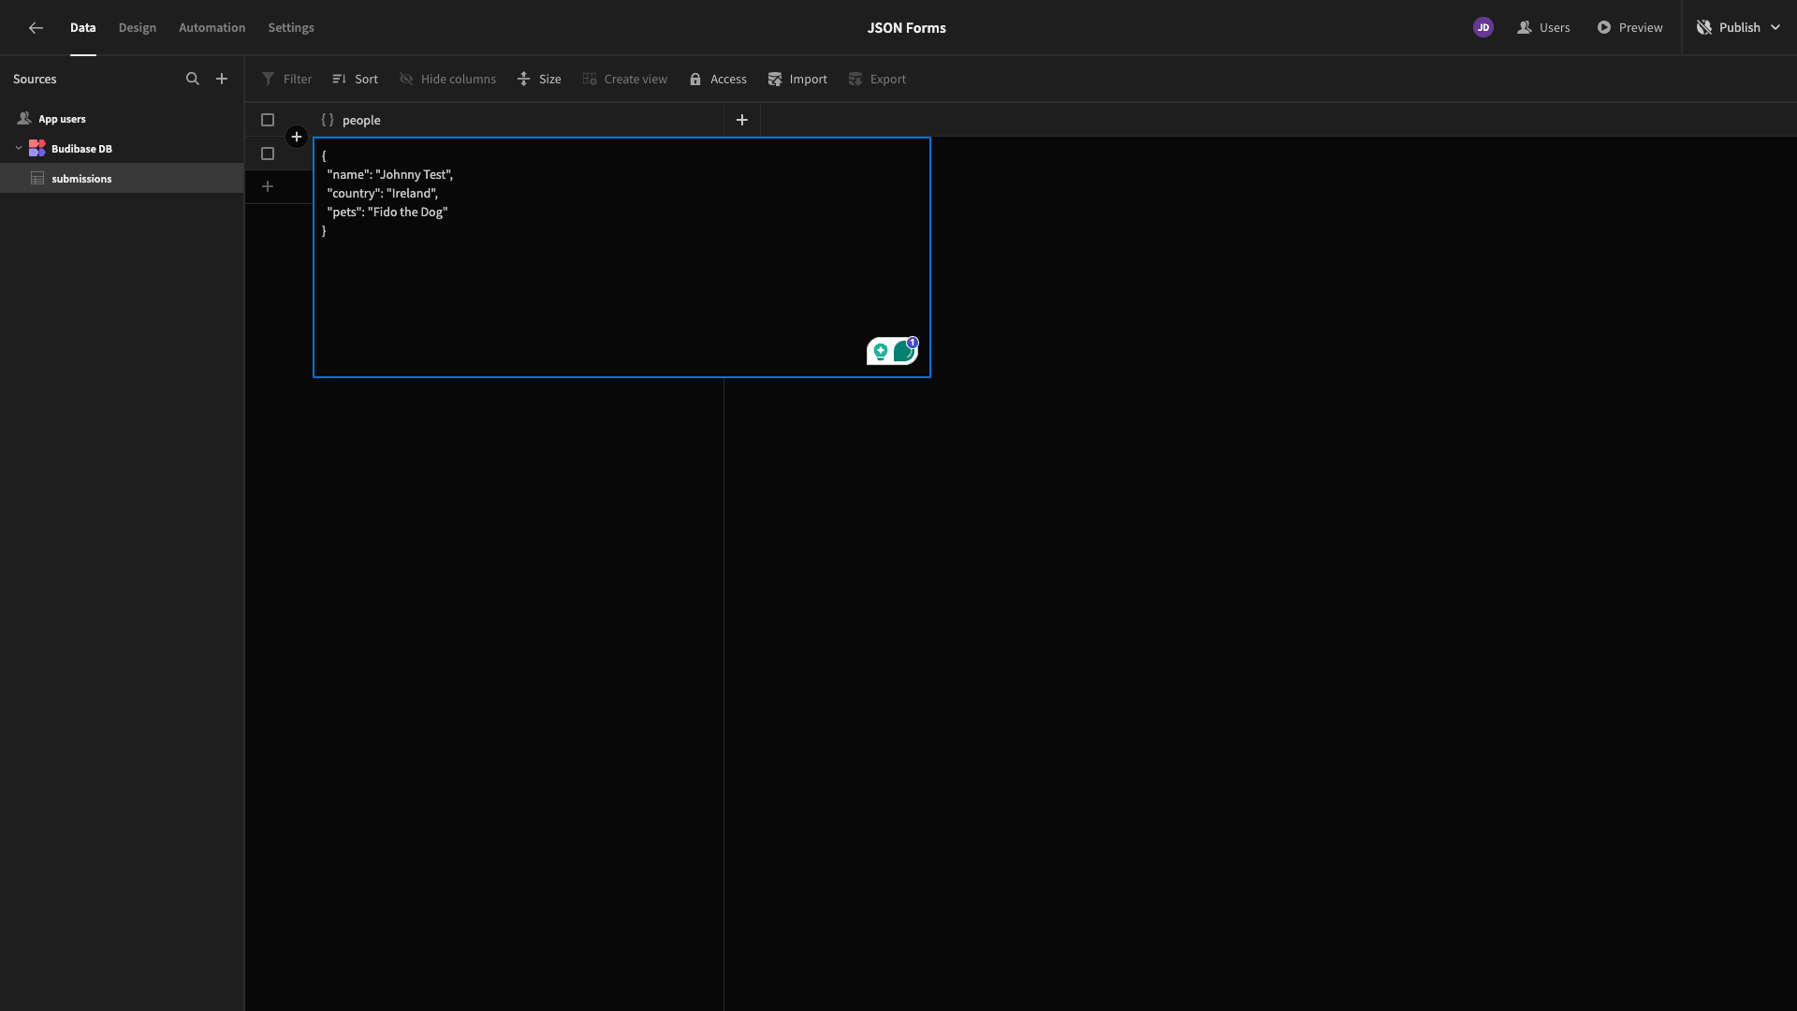Click the JSON Forms app title
The width and height of the screenshot is (1797, 1011).
[x=906, y=27]
